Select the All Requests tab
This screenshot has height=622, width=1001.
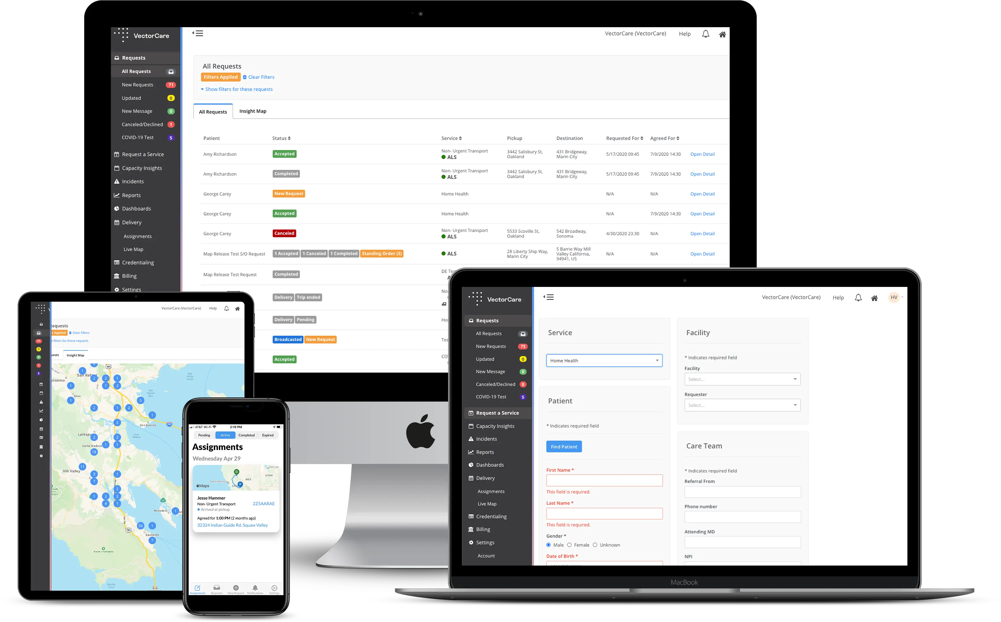coord(213,111)
